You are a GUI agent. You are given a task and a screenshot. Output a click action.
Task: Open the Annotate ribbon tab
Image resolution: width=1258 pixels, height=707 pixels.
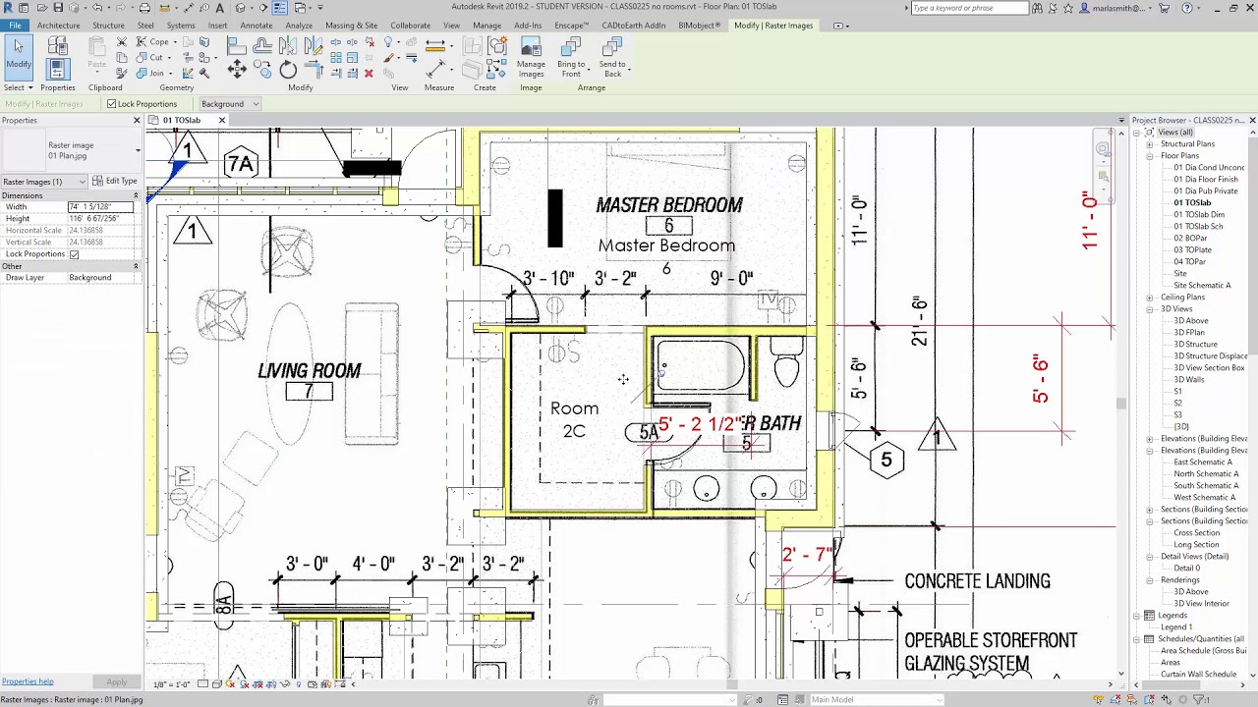click(x=257, y=26)
